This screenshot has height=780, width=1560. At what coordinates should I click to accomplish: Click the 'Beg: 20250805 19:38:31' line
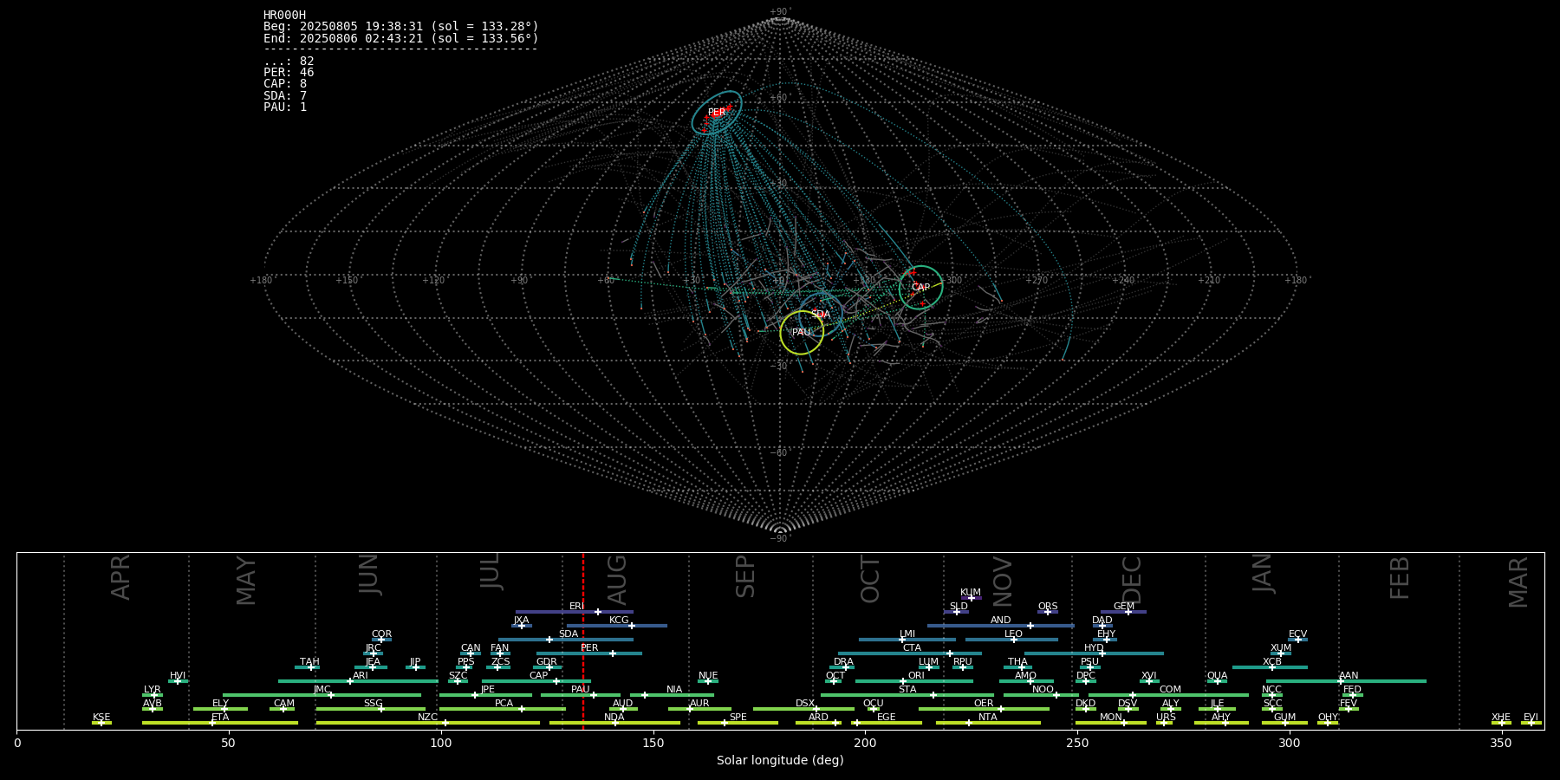click(401, 27)
